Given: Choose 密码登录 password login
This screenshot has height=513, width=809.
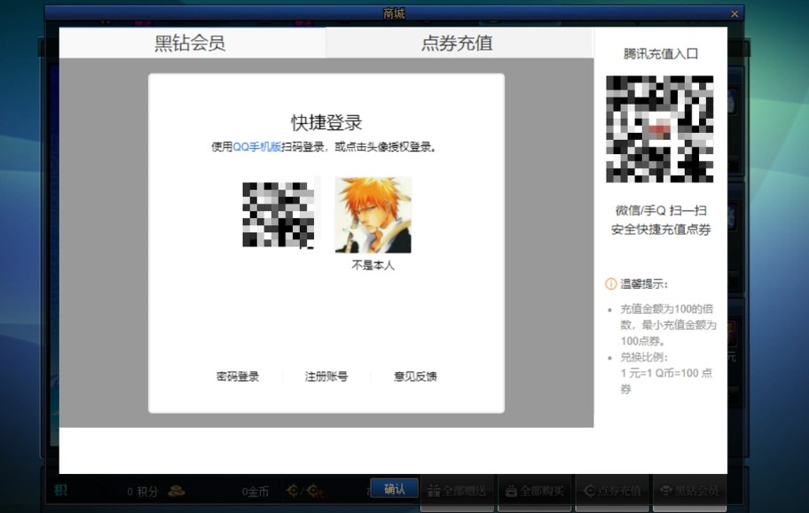Looking at the screenshot, I should [238, 377].
